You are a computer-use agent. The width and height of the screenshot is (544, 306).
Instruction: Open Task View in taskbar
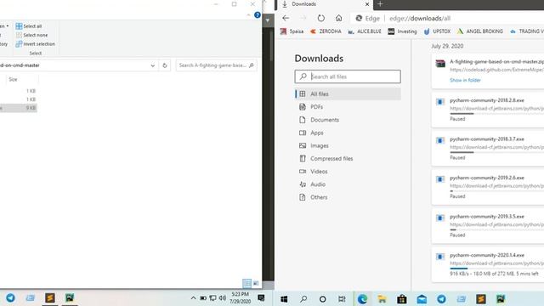point(342,298)
